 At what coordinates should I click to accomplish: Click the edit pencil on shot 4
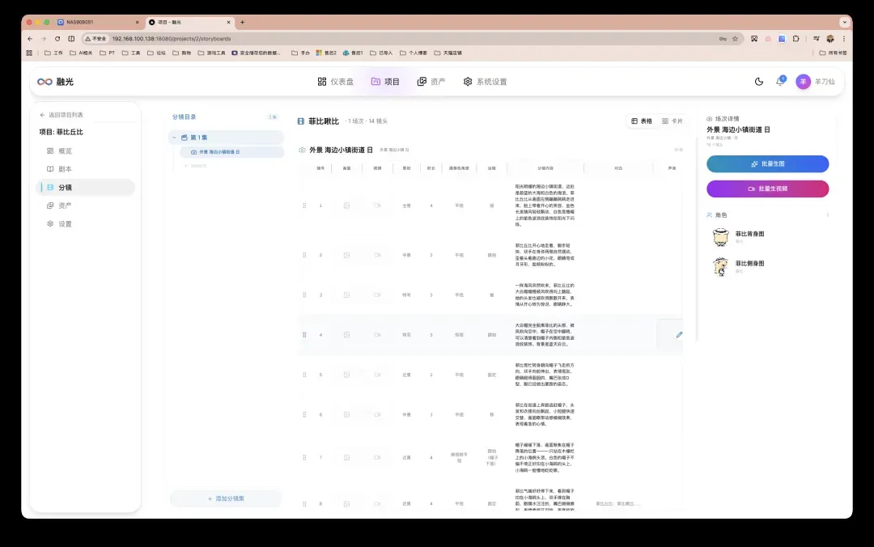(x=679, y=334)
